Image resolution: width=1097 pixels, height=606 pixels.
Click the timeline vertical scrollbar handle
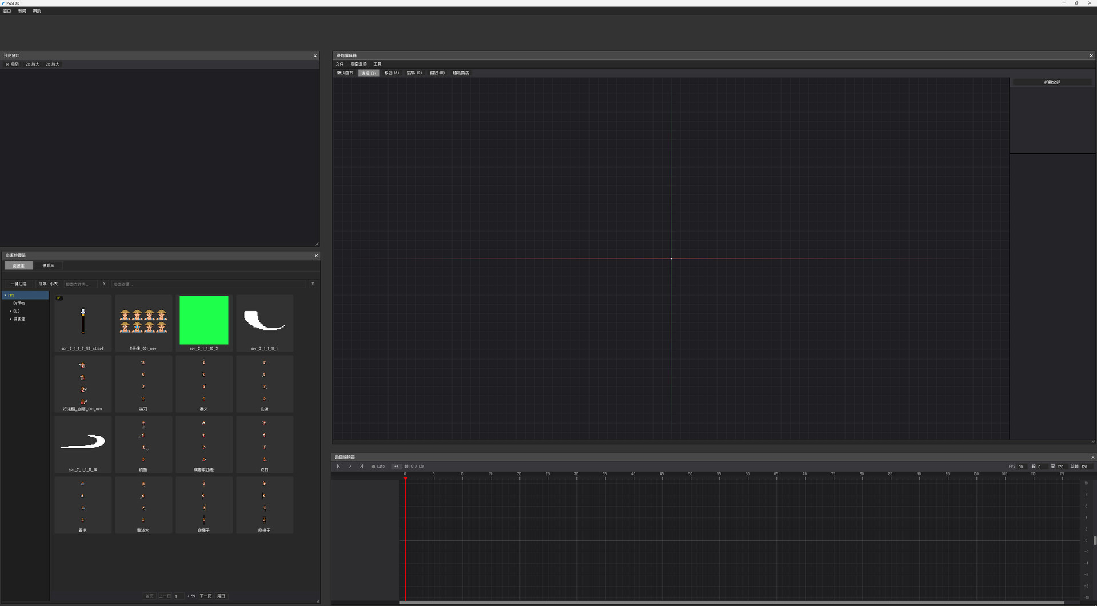coord(1095,540)
